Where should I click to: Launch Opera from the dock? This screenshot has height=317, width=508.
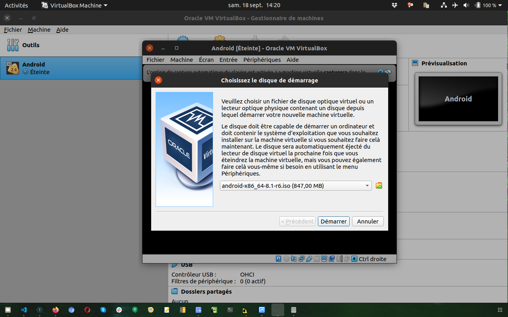(x=87, y=310)
